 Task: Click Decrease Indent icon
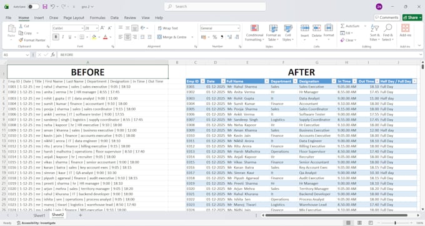pos(142,37)
